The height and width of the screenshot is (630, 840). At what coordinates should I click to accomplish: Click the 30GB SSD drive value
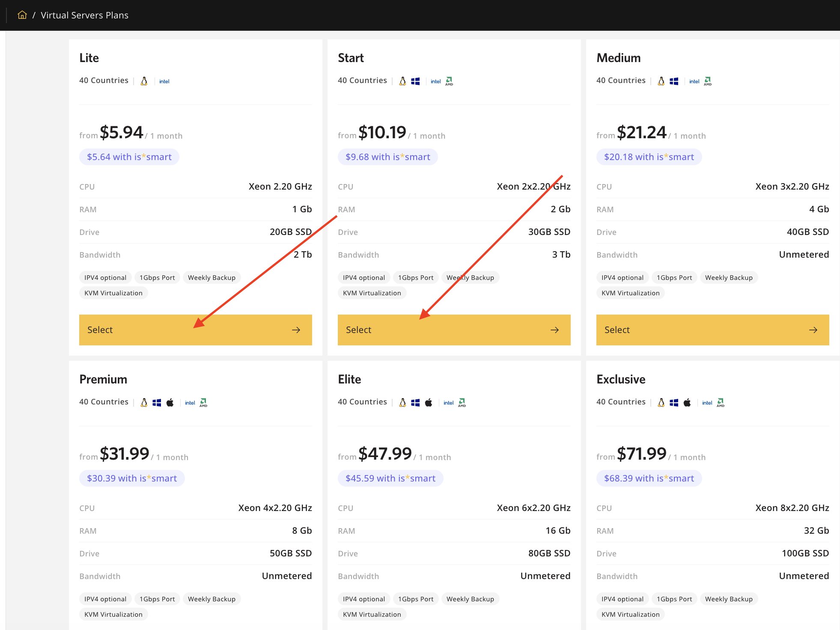(549, 232)
